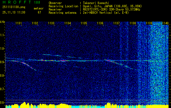Click the 'Receiver' label
Image resolution: width=171 pixels, height=108 pixels.
pyautogui.click(x=55, y=9)
